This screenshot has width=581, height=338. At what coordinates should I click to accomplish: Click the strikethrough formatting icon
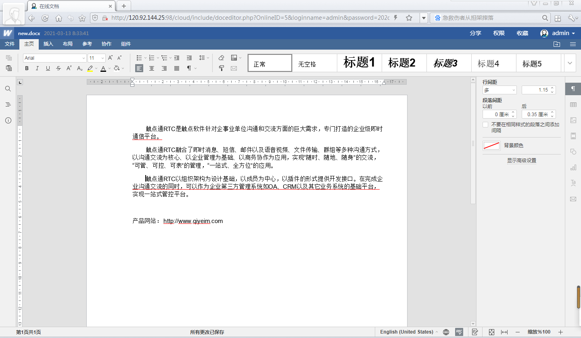click(x=59, y=69)
